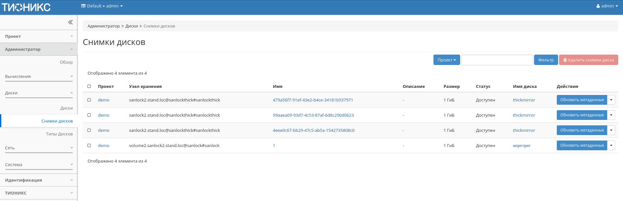Check the box for snapshot 479a56f7
This screenshot has height=201, width=623.
tap(89, 100)
